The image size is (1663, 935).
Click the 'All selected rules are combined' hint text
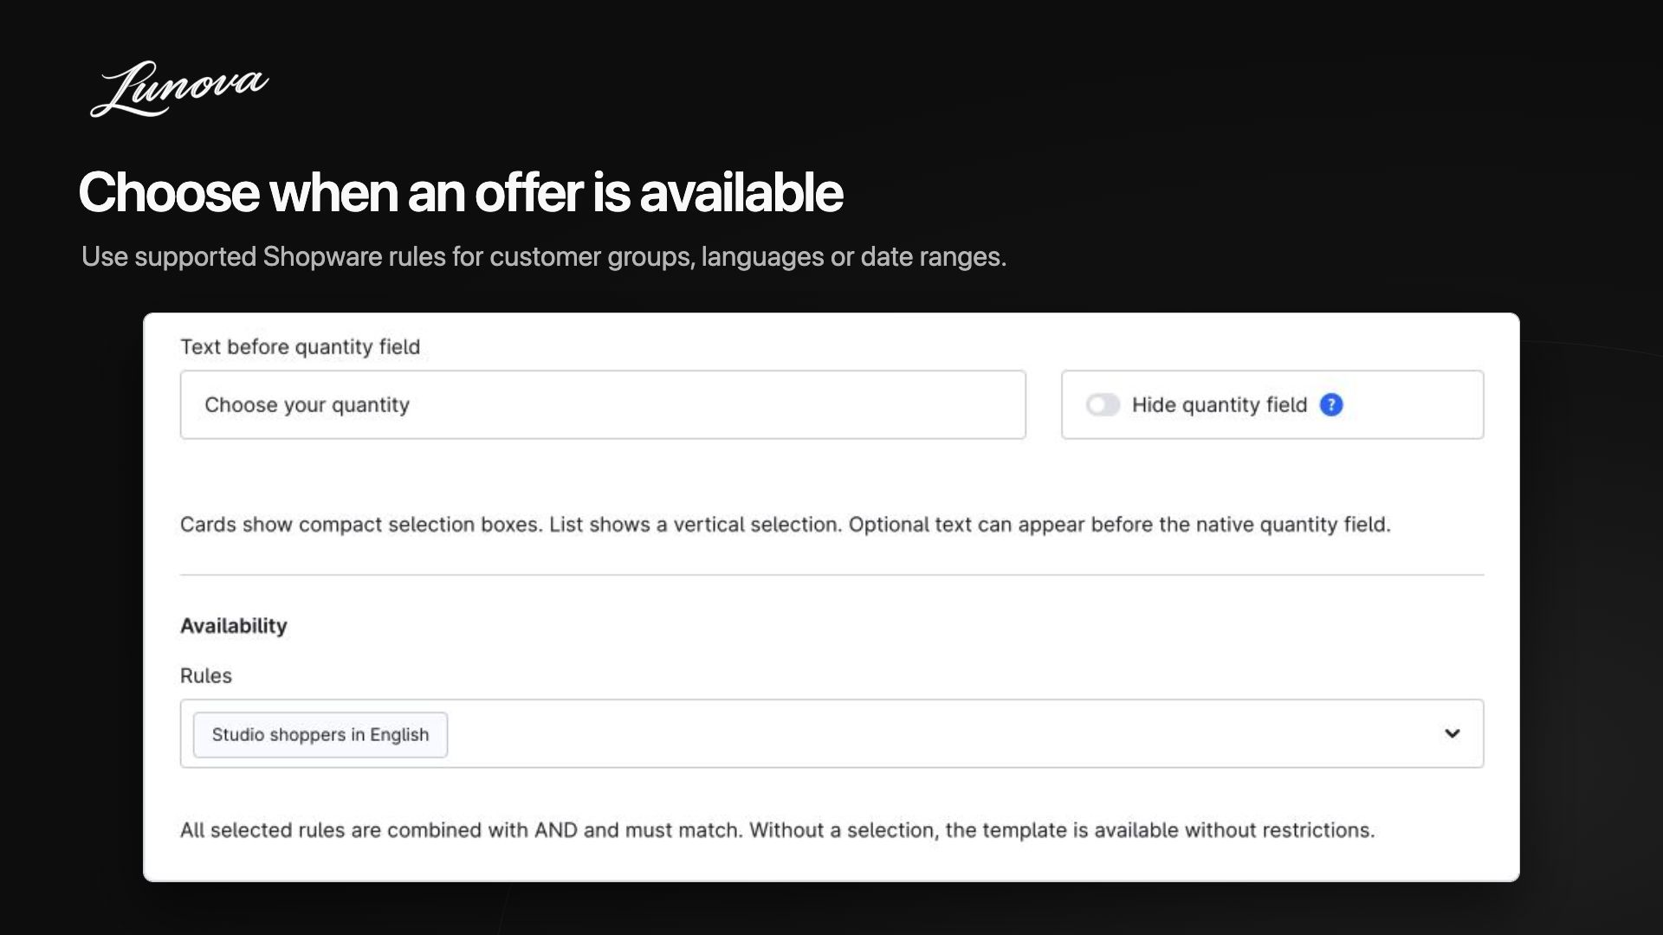(777, 830)
